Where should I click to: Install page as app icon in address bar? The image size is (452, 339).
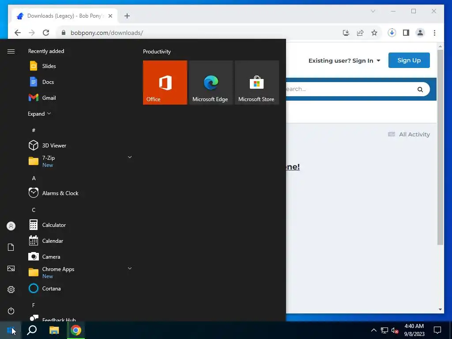tap(346, 33)
